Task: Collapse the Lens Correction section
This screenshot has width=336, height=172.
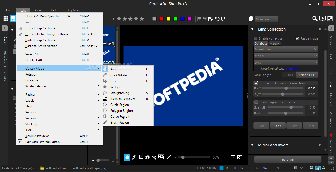Action: tap(253, 29)
